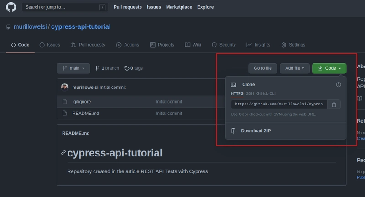The height and width of the screenshot is (197, 365).
Task: Click the Go to file button
Action: click(263, 68)
